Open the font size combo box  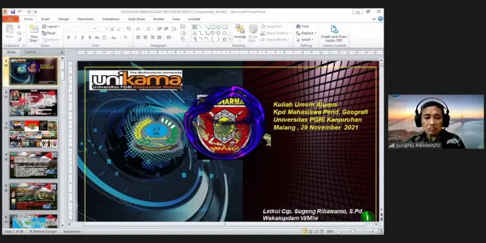pyautogui.click(x=102, y=29)
